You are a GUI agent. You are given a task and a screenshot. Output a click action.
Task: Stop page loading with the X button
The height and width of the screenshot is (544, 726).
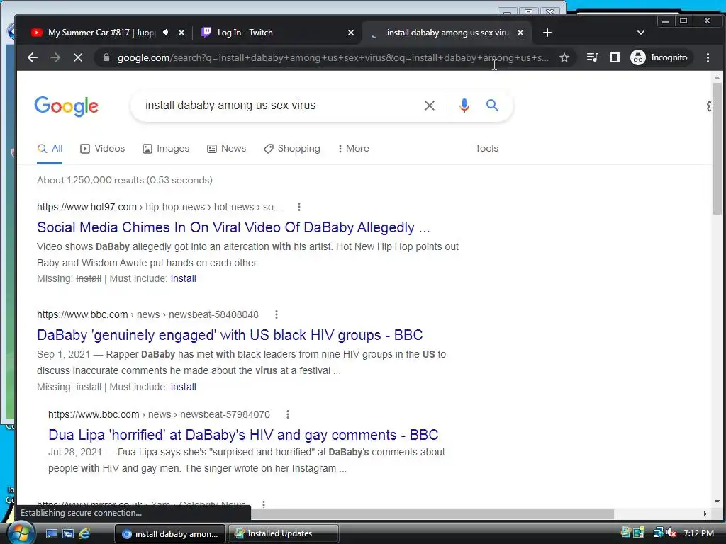click(78, 57)
